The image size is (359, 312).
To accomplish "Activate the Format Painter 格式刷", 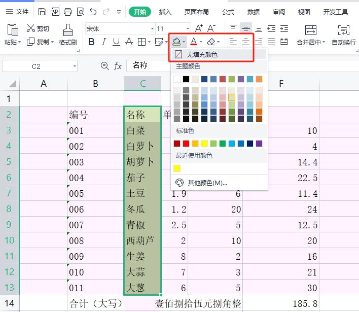I will [68, 34].
